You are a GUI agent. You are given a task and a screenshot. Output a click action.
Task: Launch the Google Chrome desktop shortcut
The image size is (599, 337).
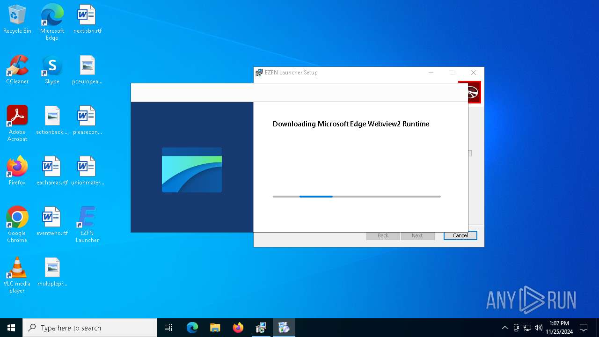click(x=17, y=224)
